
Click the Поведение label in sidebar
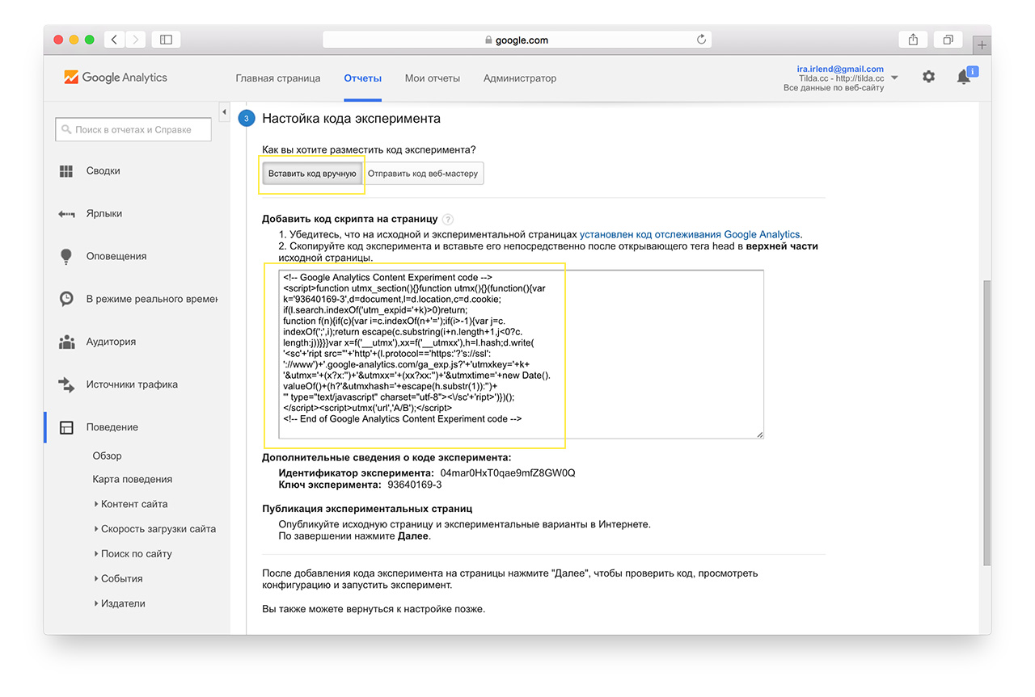112,427
